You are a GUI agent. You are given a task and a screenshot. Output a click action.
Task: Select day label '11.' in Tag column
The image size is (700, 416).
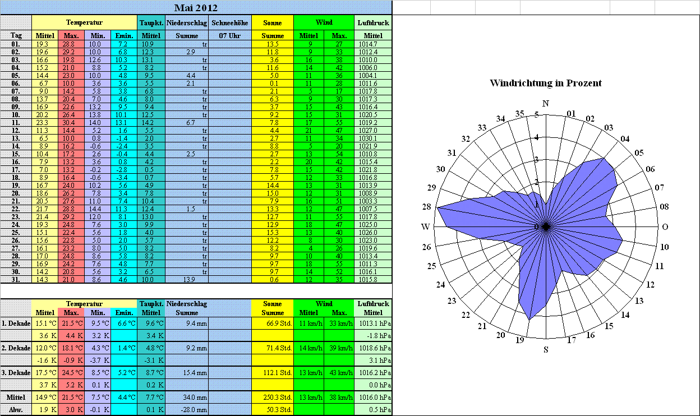point(16,122)
